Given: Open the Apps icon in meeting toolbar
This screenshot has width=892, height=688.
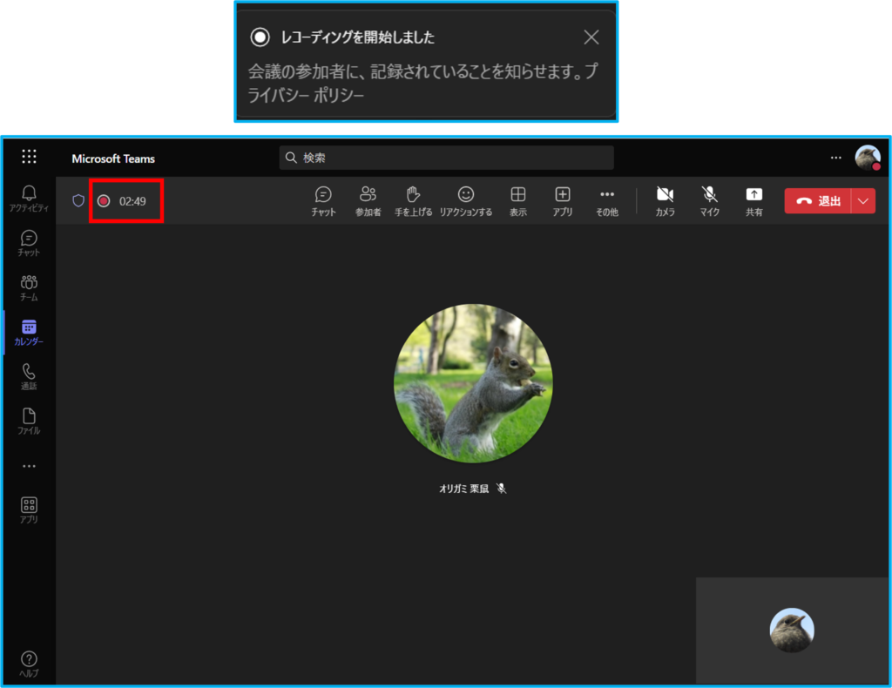Looking at the screenshot, I should tap(563, 200).
